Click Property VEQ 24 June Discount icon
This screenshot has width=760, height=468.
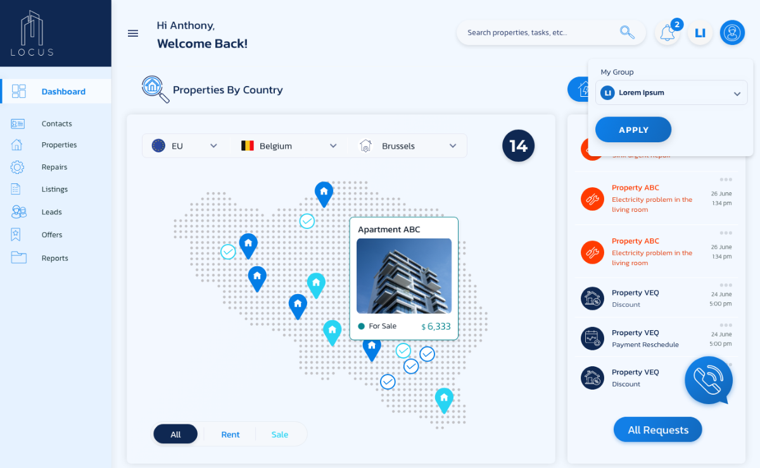coord(592,298)
